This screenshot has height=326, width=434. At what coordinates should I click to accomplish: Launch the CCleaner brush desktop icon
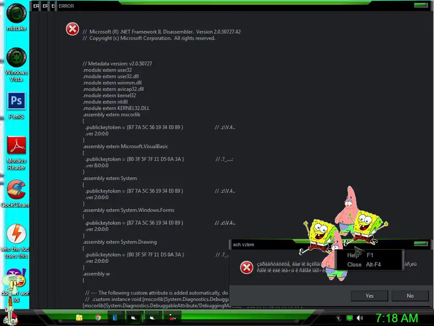pyautogui.click(x=17, y=190)
